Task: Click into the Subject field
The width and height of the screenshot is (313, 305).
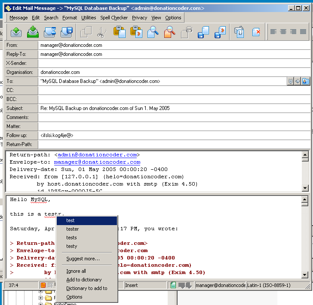Action: tap(174, 108)
